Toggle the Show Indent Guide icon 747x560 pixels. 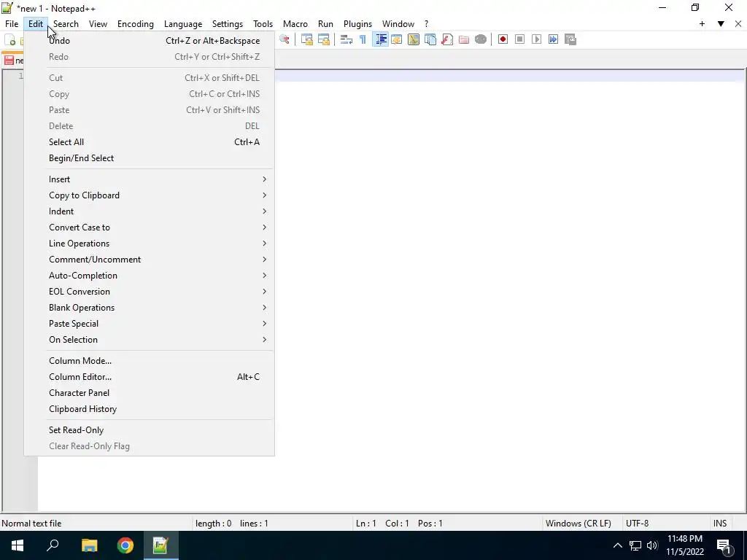pyautogui.click(x=380, y=39)
